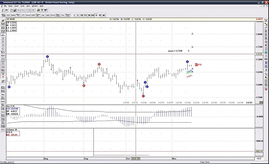The height and width of the screenshot is (164, 269).
Task: Click the new page document icon
Action: (12, 10)
